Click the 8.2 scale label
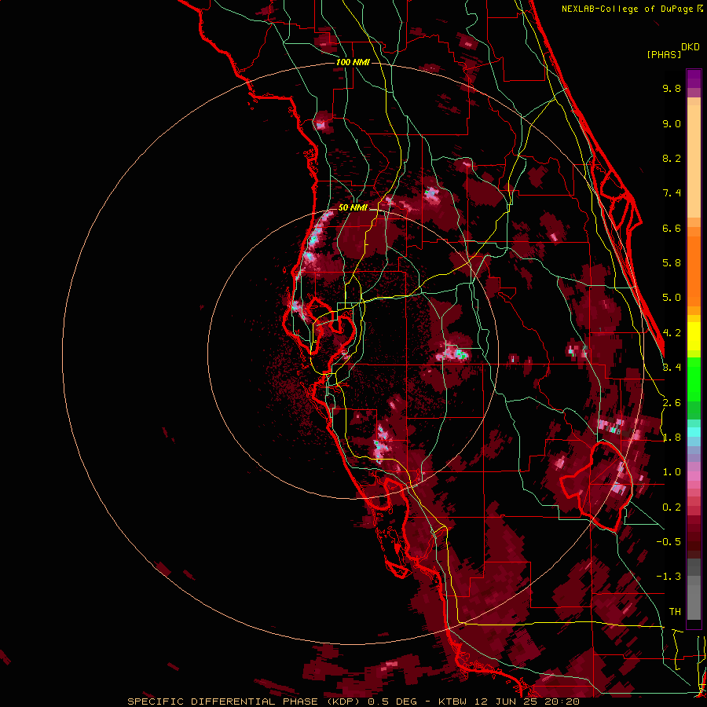The width and height of the screenshot is (707, 707). (x=672, y=158)
